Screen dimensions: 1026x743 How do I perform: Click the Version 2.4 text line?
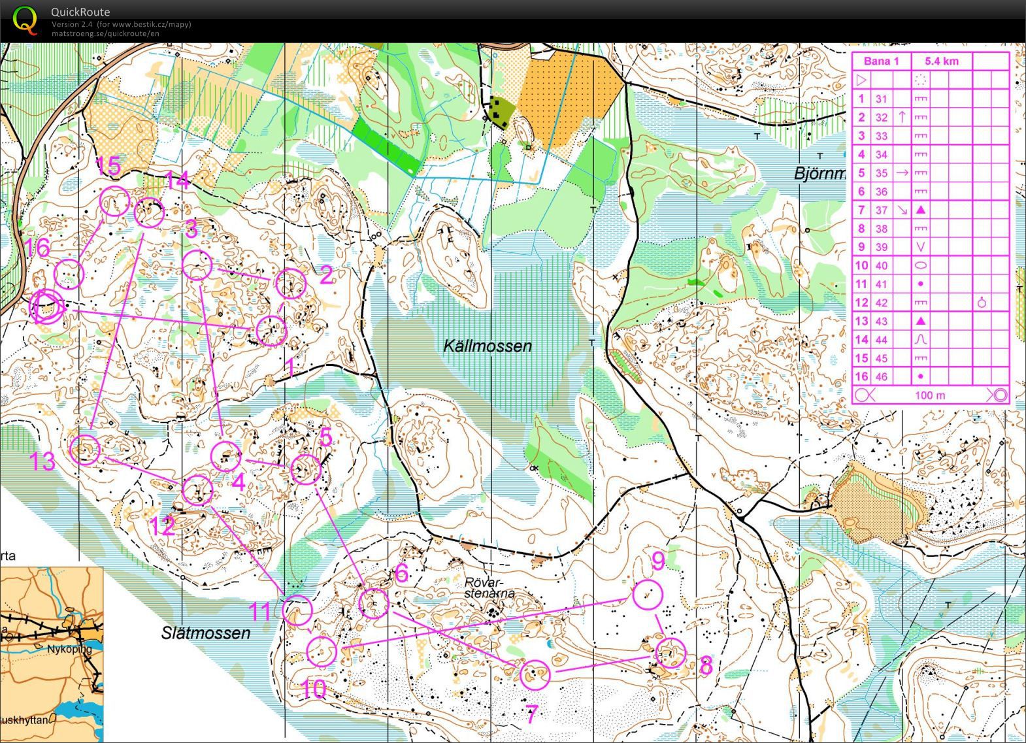tap(122, 24)
